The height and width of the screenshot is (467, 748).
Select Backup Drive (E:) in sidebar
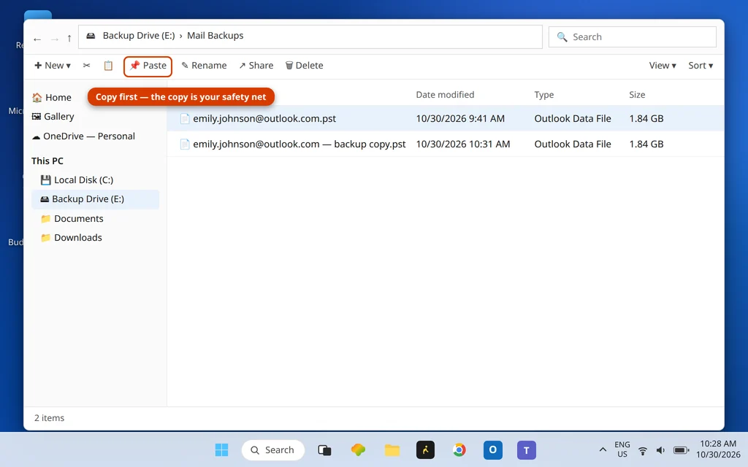(96, 199)
